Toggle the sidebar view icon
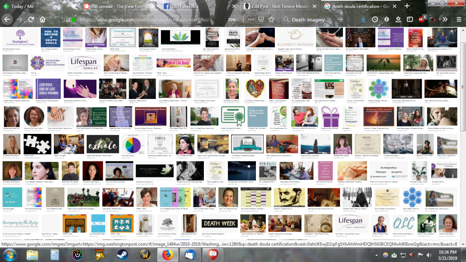This screenshot has height=262, width=466. click(x=410, y=19)
